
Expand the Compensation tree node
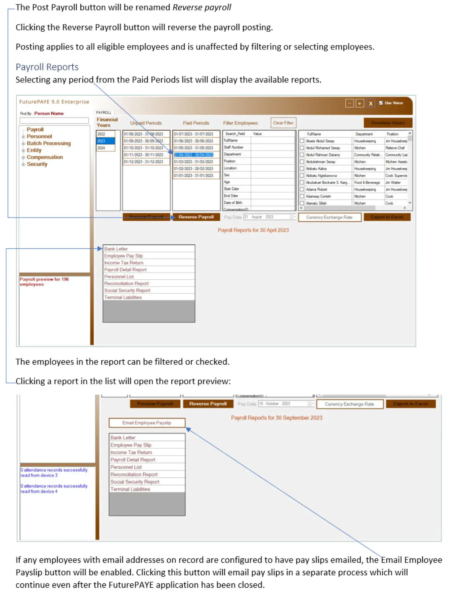tap(23, 157)
